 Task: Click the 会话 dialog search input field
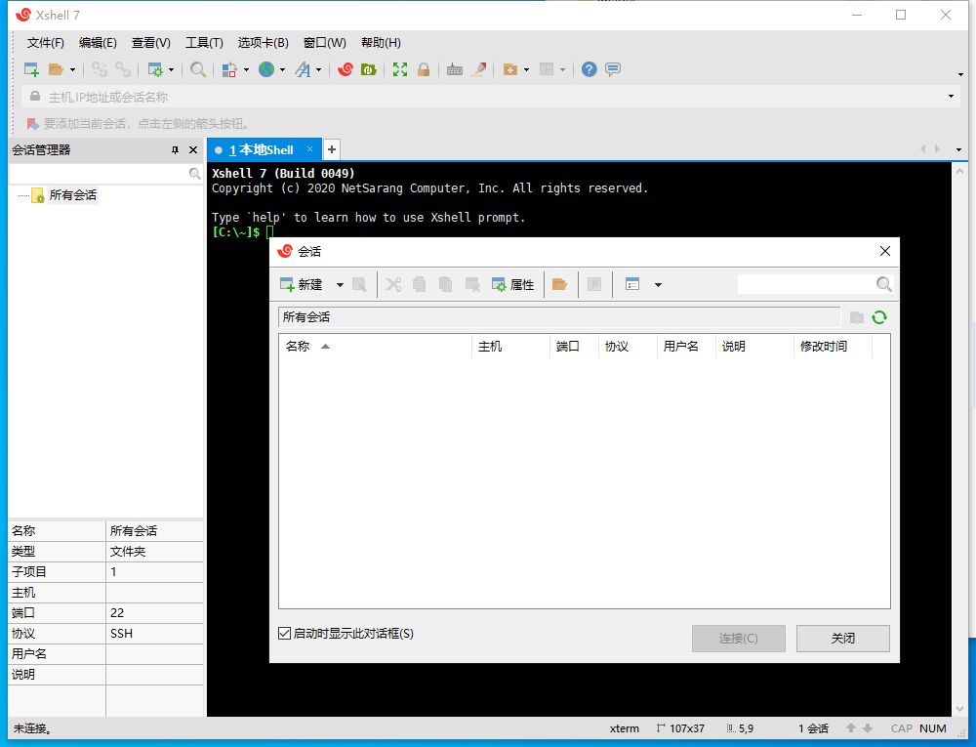[x=806, y=284]
